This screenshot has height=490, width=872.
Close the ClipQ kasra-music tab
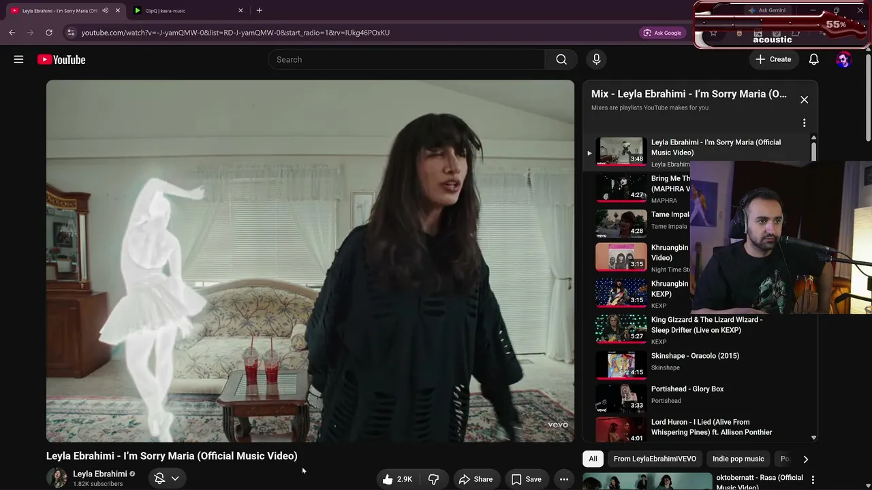point(240,10)
